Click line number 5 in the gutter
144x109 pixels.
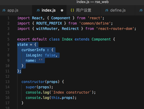pyautogui.click(x=9, y=39)
